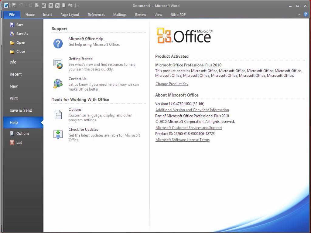Select the Mailings tab

(120, 15)
